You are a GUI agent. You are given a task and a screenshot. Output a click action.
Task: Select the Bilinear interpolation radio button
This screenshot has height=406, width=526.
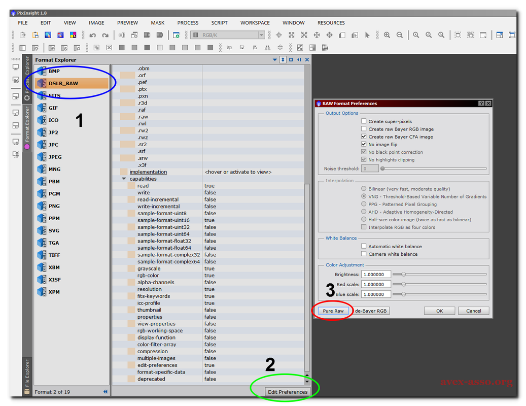pyautogui.click(x=364, y=189)
